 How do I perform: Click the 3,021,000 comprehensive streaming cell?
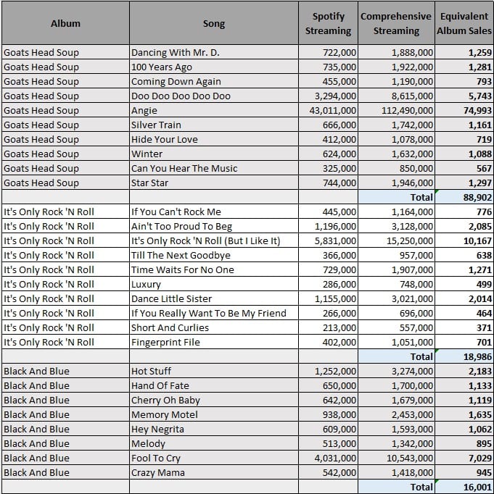click(x=396, y=298)
